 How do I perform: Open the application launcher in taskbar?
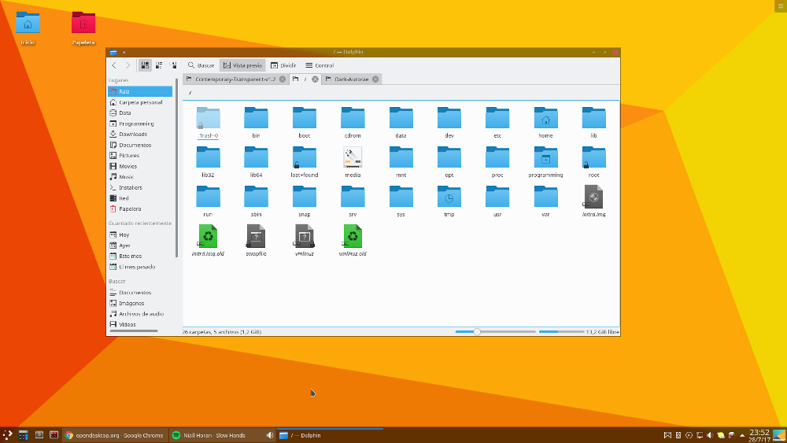7,435
